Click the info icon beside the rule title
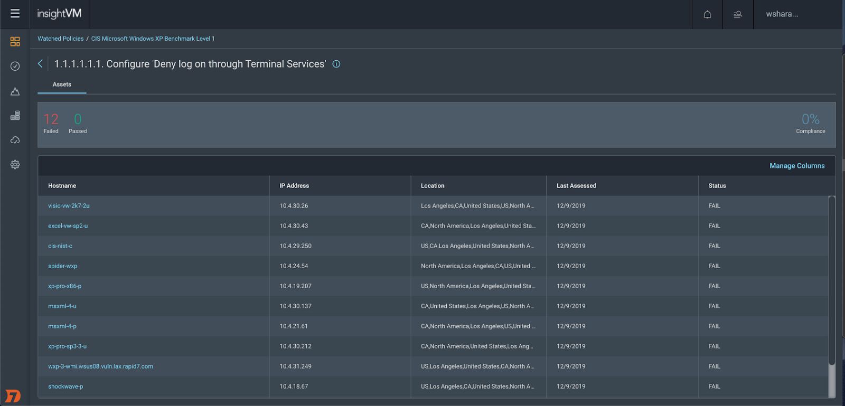The height and width of the screenshot is (406, 845). 336,64
